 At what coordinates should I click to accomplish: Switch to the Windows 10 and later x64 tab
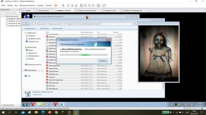(x=87, y=11)
